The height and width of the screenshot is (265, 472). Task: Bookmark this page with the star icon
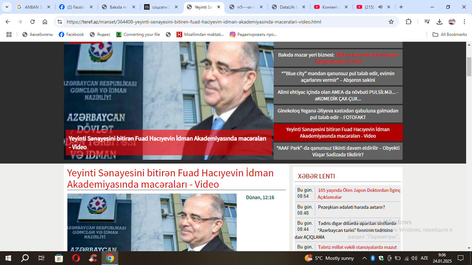(x=391, y=22)
